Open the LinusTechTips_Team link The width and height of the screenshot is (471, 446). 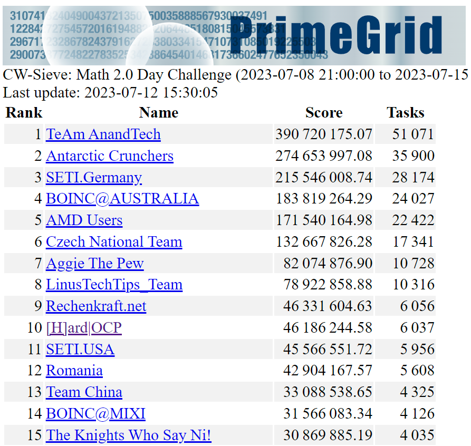(114, 285)
